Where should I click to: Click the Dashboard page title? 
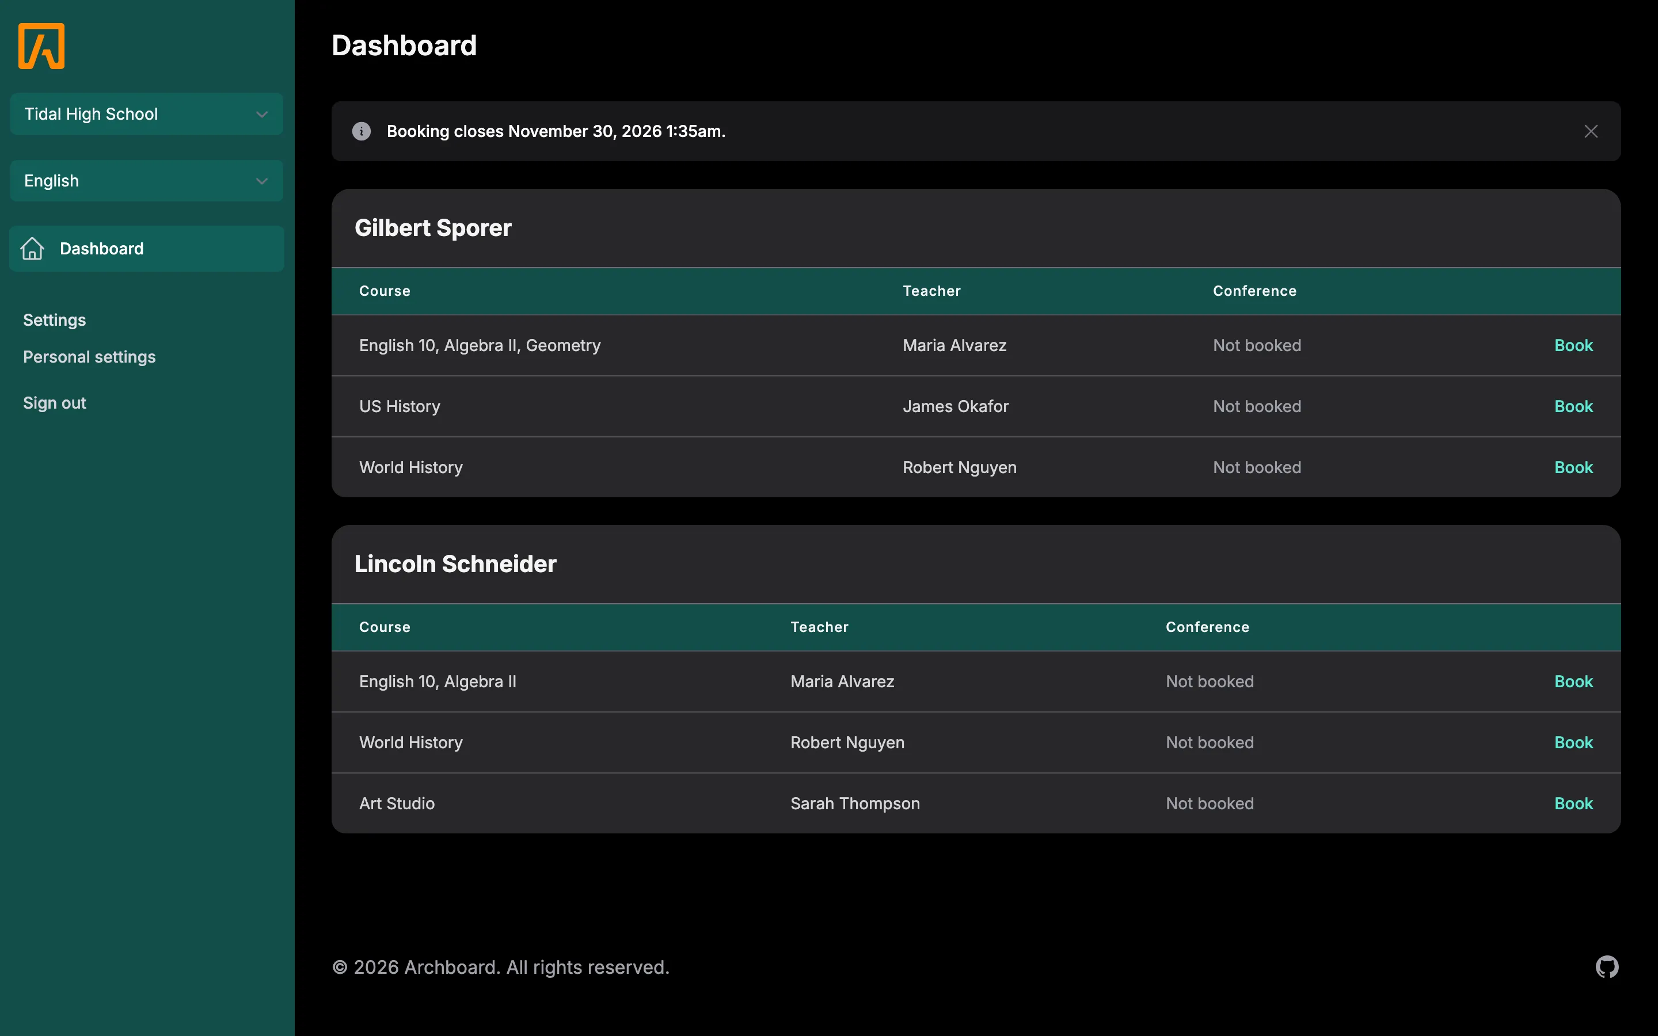tap(404, 45)
